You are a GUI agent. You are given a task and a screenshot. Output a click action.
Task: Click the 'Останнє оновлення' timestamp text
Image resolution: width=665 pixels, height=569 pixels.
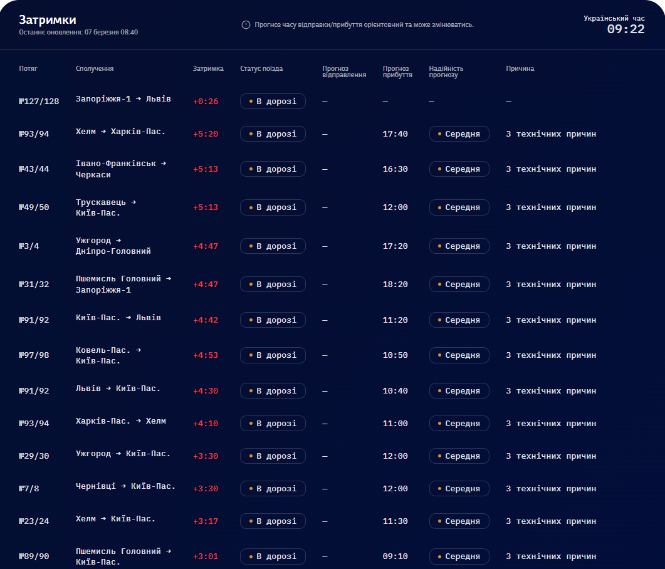78,32
